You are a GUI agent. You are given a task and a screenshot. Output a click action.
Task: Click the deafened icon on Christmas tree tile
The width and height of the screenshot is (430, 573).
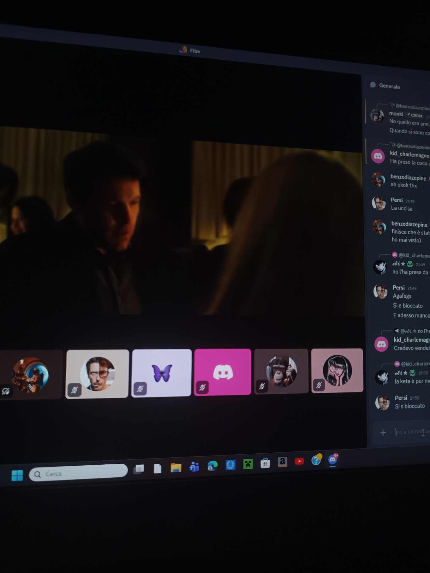click(x=6, y=391)
